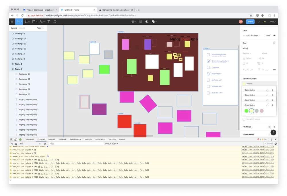Open the selection_colors_panel.tsx:229 source link
The height and width of the screenshot is (196, 287).
(258, 146)
